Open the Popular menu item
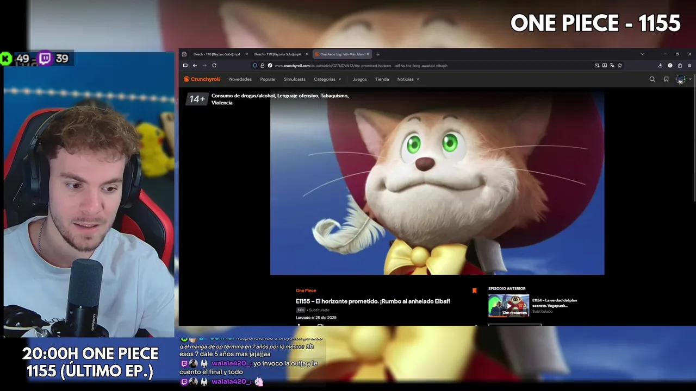This screenshot has width=696, height=391. [x=268, y=79]
